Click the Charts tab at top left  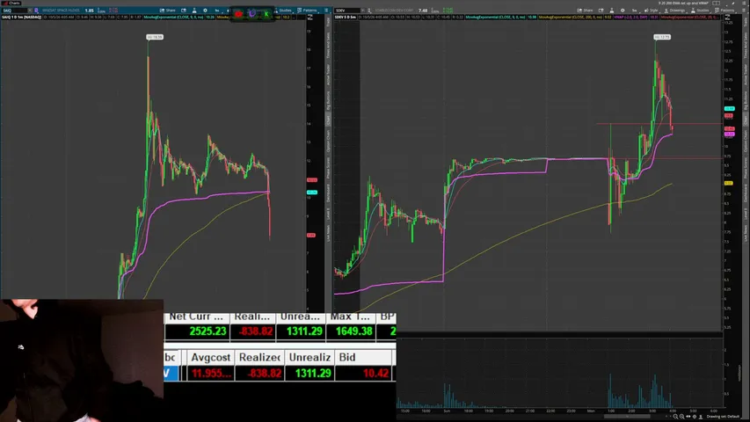pyautogui.click(x=11, y=3)
